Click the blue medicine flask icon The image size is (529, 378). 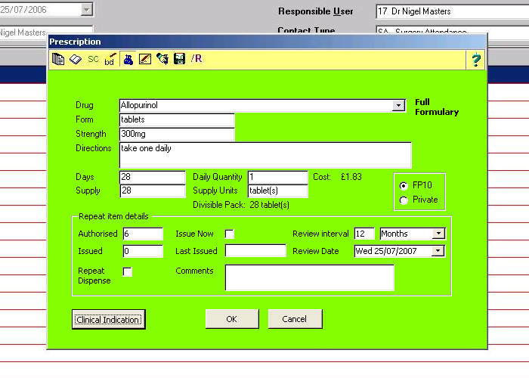point(128,60)
